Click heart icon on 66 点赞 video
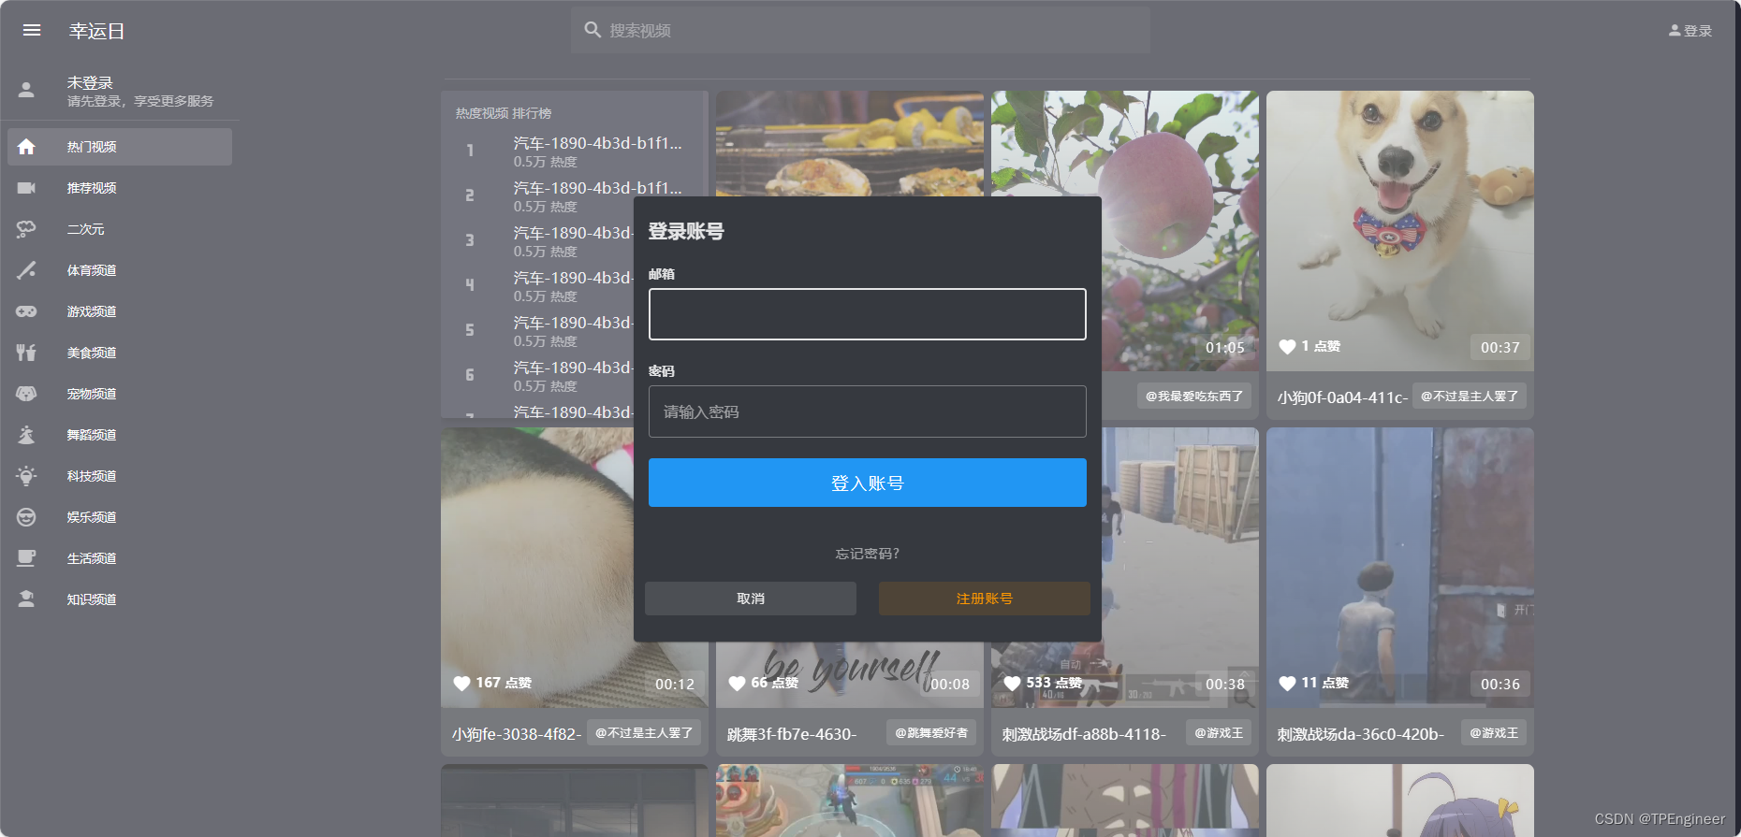 [x=737, y=684]
